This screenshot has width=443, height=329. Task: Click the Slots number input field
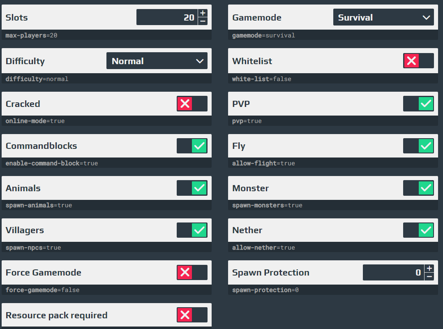167,17
